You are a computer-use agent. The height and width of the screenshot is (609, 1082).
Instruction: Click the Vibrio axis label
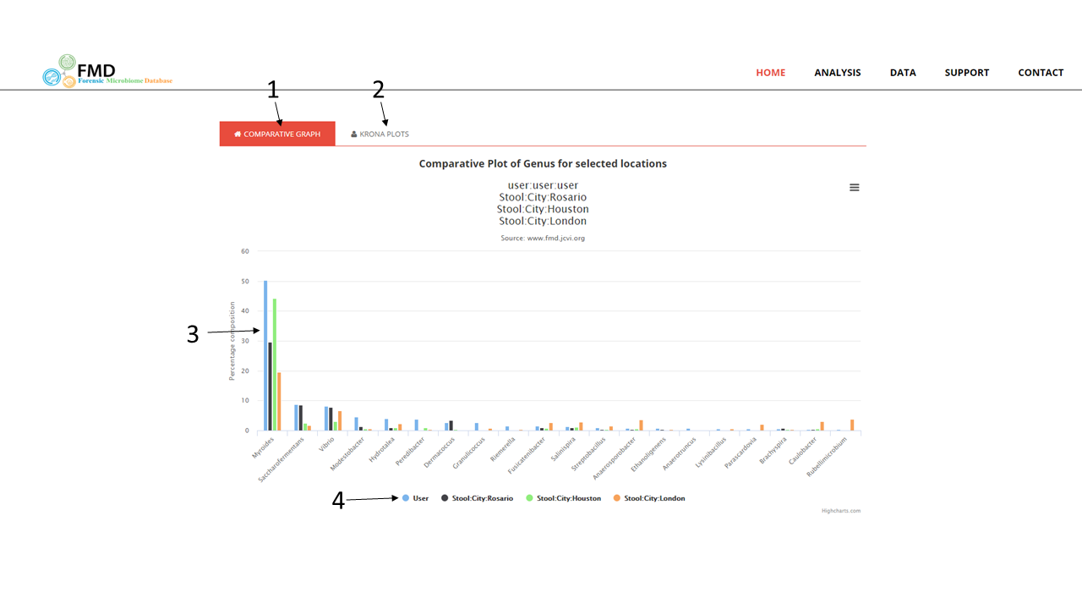pos(326,443)
